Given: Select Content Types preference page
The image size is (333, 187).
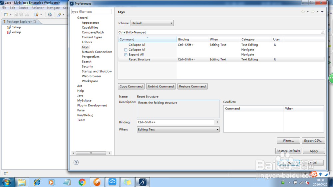Looking at the screenshot, I should pyautogui.click(x=92, y=37).
